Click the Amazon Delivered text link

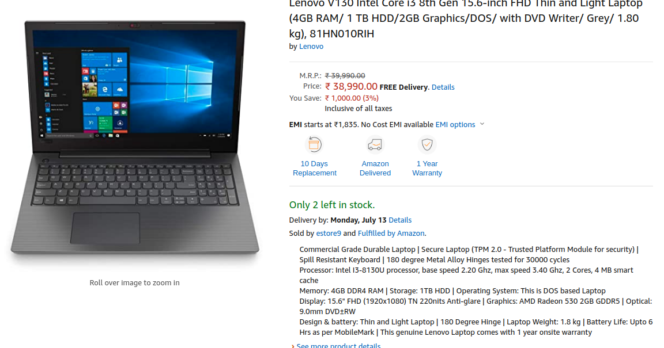click(375, 169)
